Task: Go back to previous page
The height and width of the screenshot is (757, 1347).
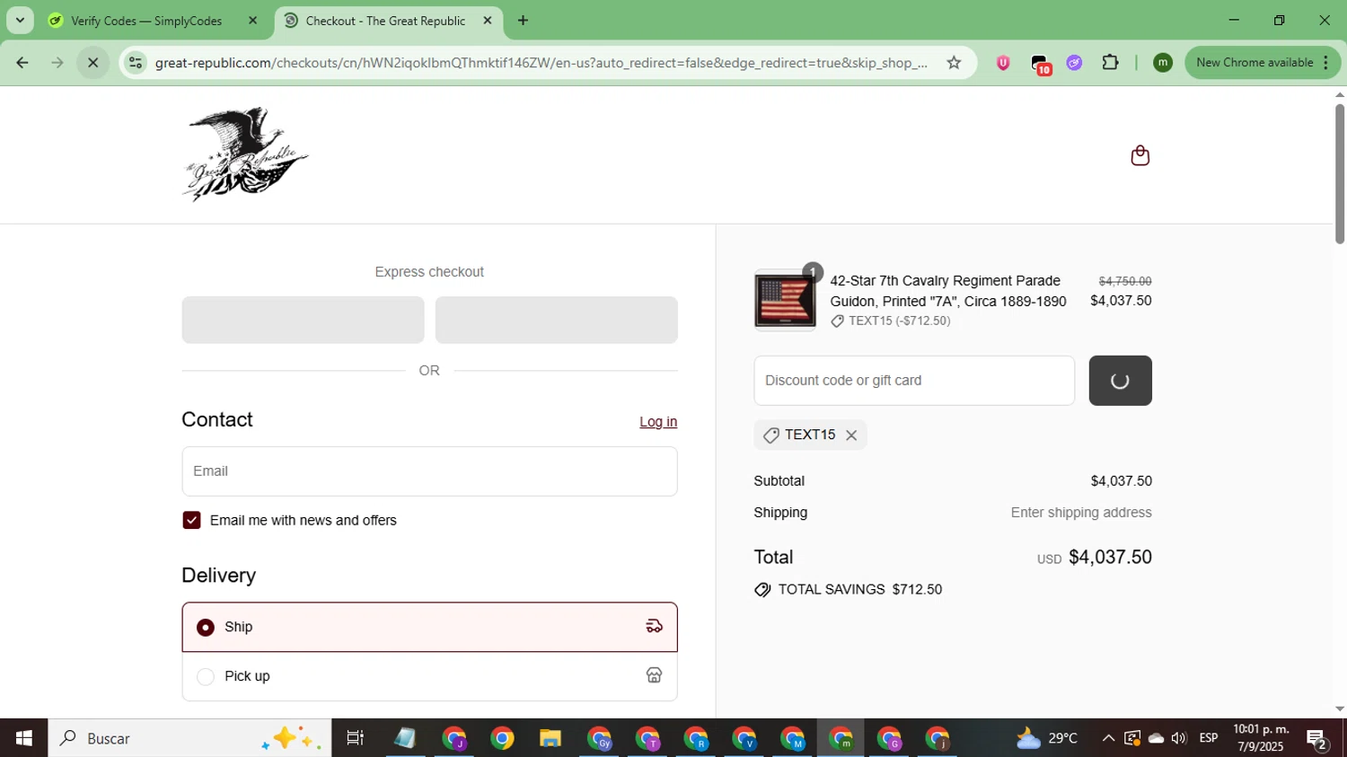Action: click(x=22, y=63)
